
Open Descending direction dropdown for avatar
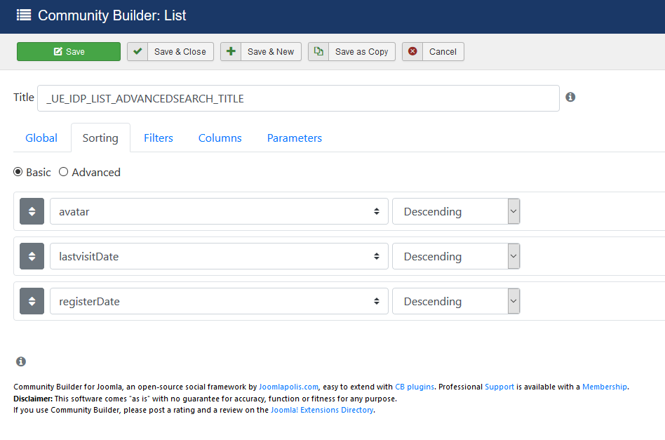pos(456,211)
